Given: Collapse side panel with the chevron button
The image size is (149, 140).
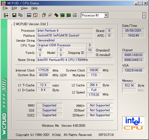Looking at the screenshot, I should [144, 15].
